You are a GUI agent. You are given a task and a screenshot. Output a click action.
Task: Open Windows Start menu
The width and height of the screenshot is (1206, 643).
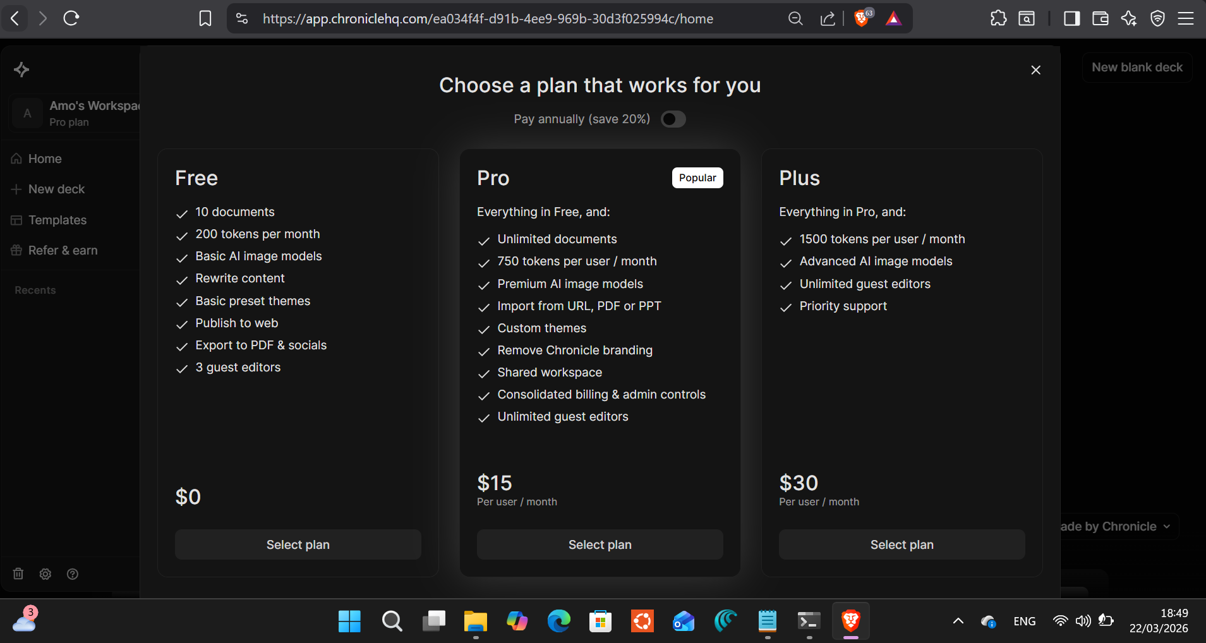coord(349,622)
